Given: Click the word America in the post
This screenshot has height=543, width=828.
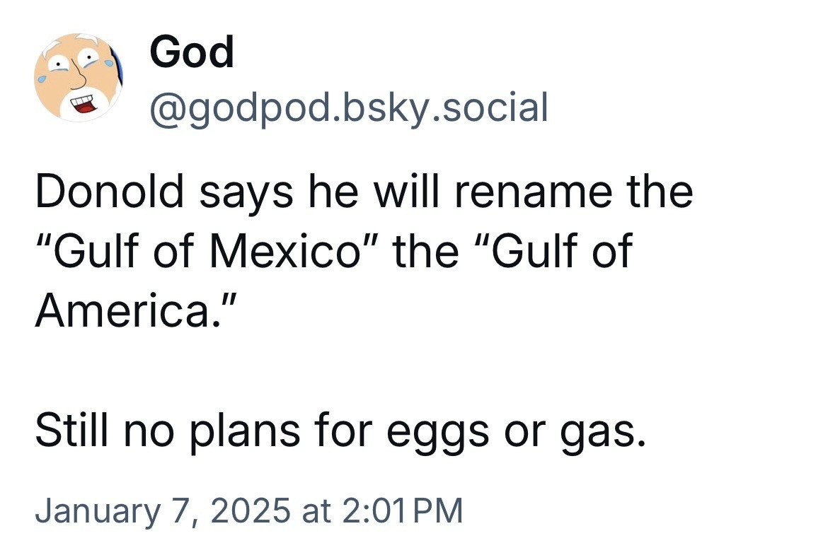Looking at the screenshot, I should (122, 310).
